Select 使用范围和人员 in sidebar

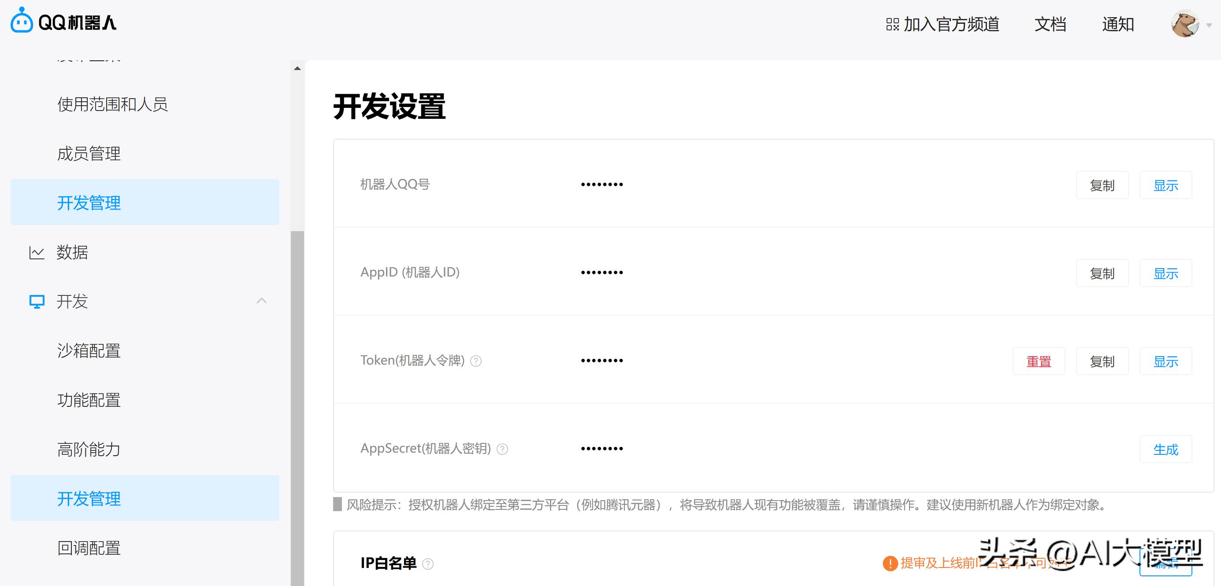(x=112, y=104)
